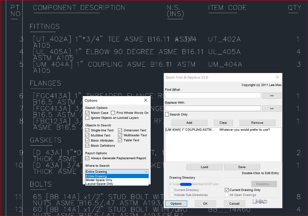Confirm with the OK button
The image size is (308, 216).
click(205, 204)
